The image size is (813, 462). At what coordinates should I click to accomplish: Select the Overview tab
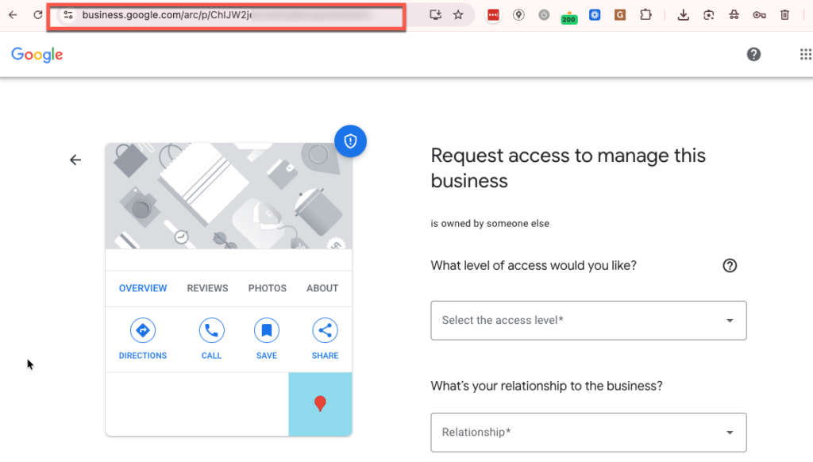143,288
